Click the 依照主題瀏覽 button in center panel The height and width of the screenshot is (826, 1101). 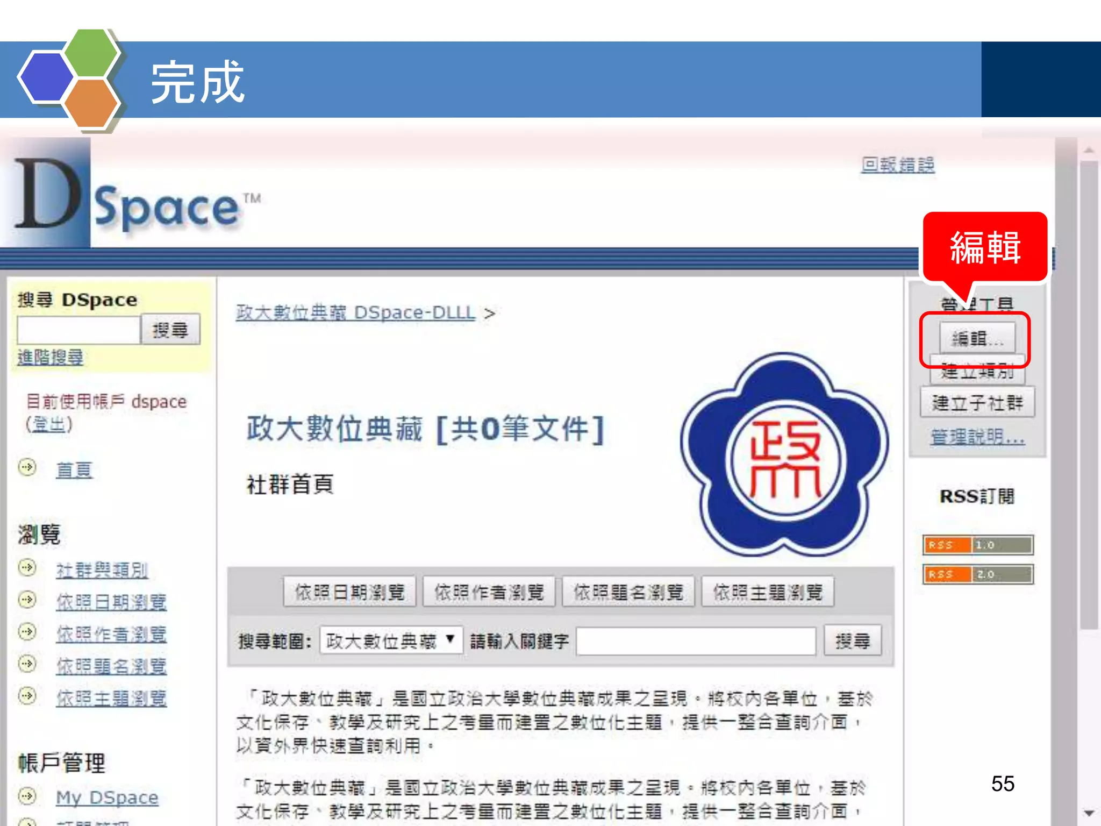(x=768, y=592)
